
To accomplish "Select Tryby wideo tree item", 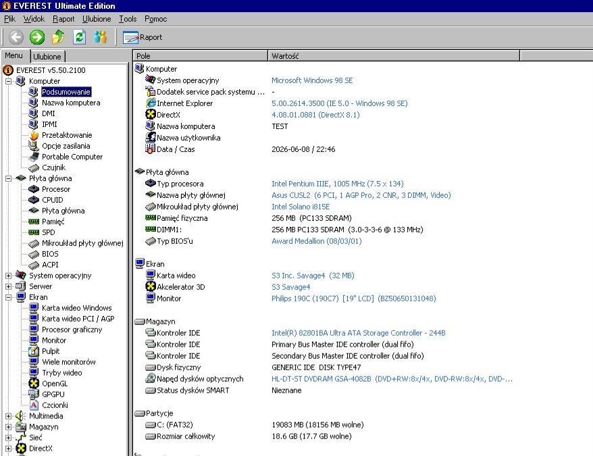I will pyautogui.click(x=62, y=373).
